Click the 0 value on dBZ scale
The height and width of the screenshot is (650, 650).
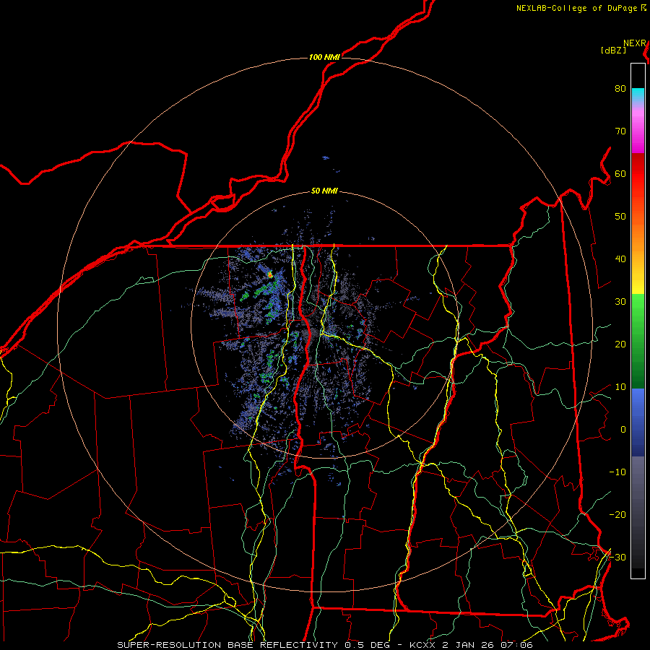coord(623,430)
